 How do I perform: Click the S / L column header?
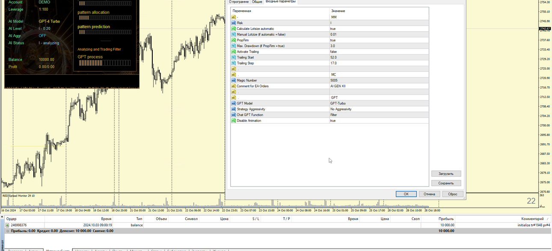point(245,219)
